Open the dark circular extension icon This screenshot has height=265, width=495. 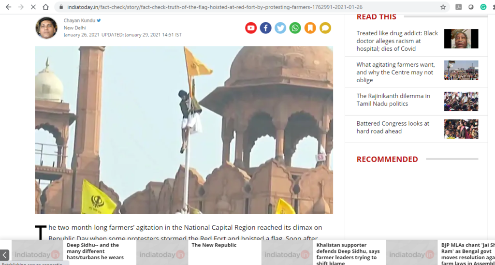(471, 7)
